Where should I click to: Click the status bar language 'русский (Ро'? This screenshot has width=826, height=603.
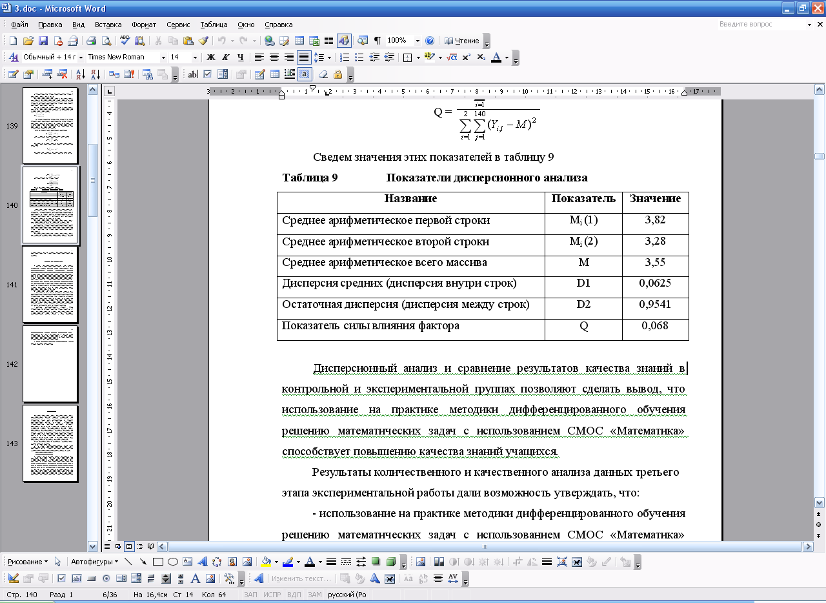click(x=347, y=595)
